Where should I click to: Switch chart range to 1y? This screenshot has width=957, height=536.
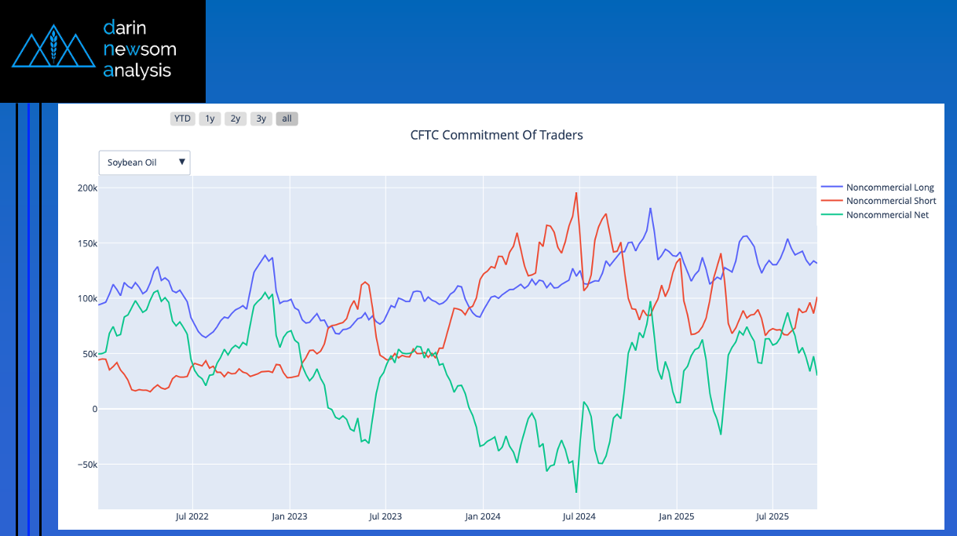210,119
